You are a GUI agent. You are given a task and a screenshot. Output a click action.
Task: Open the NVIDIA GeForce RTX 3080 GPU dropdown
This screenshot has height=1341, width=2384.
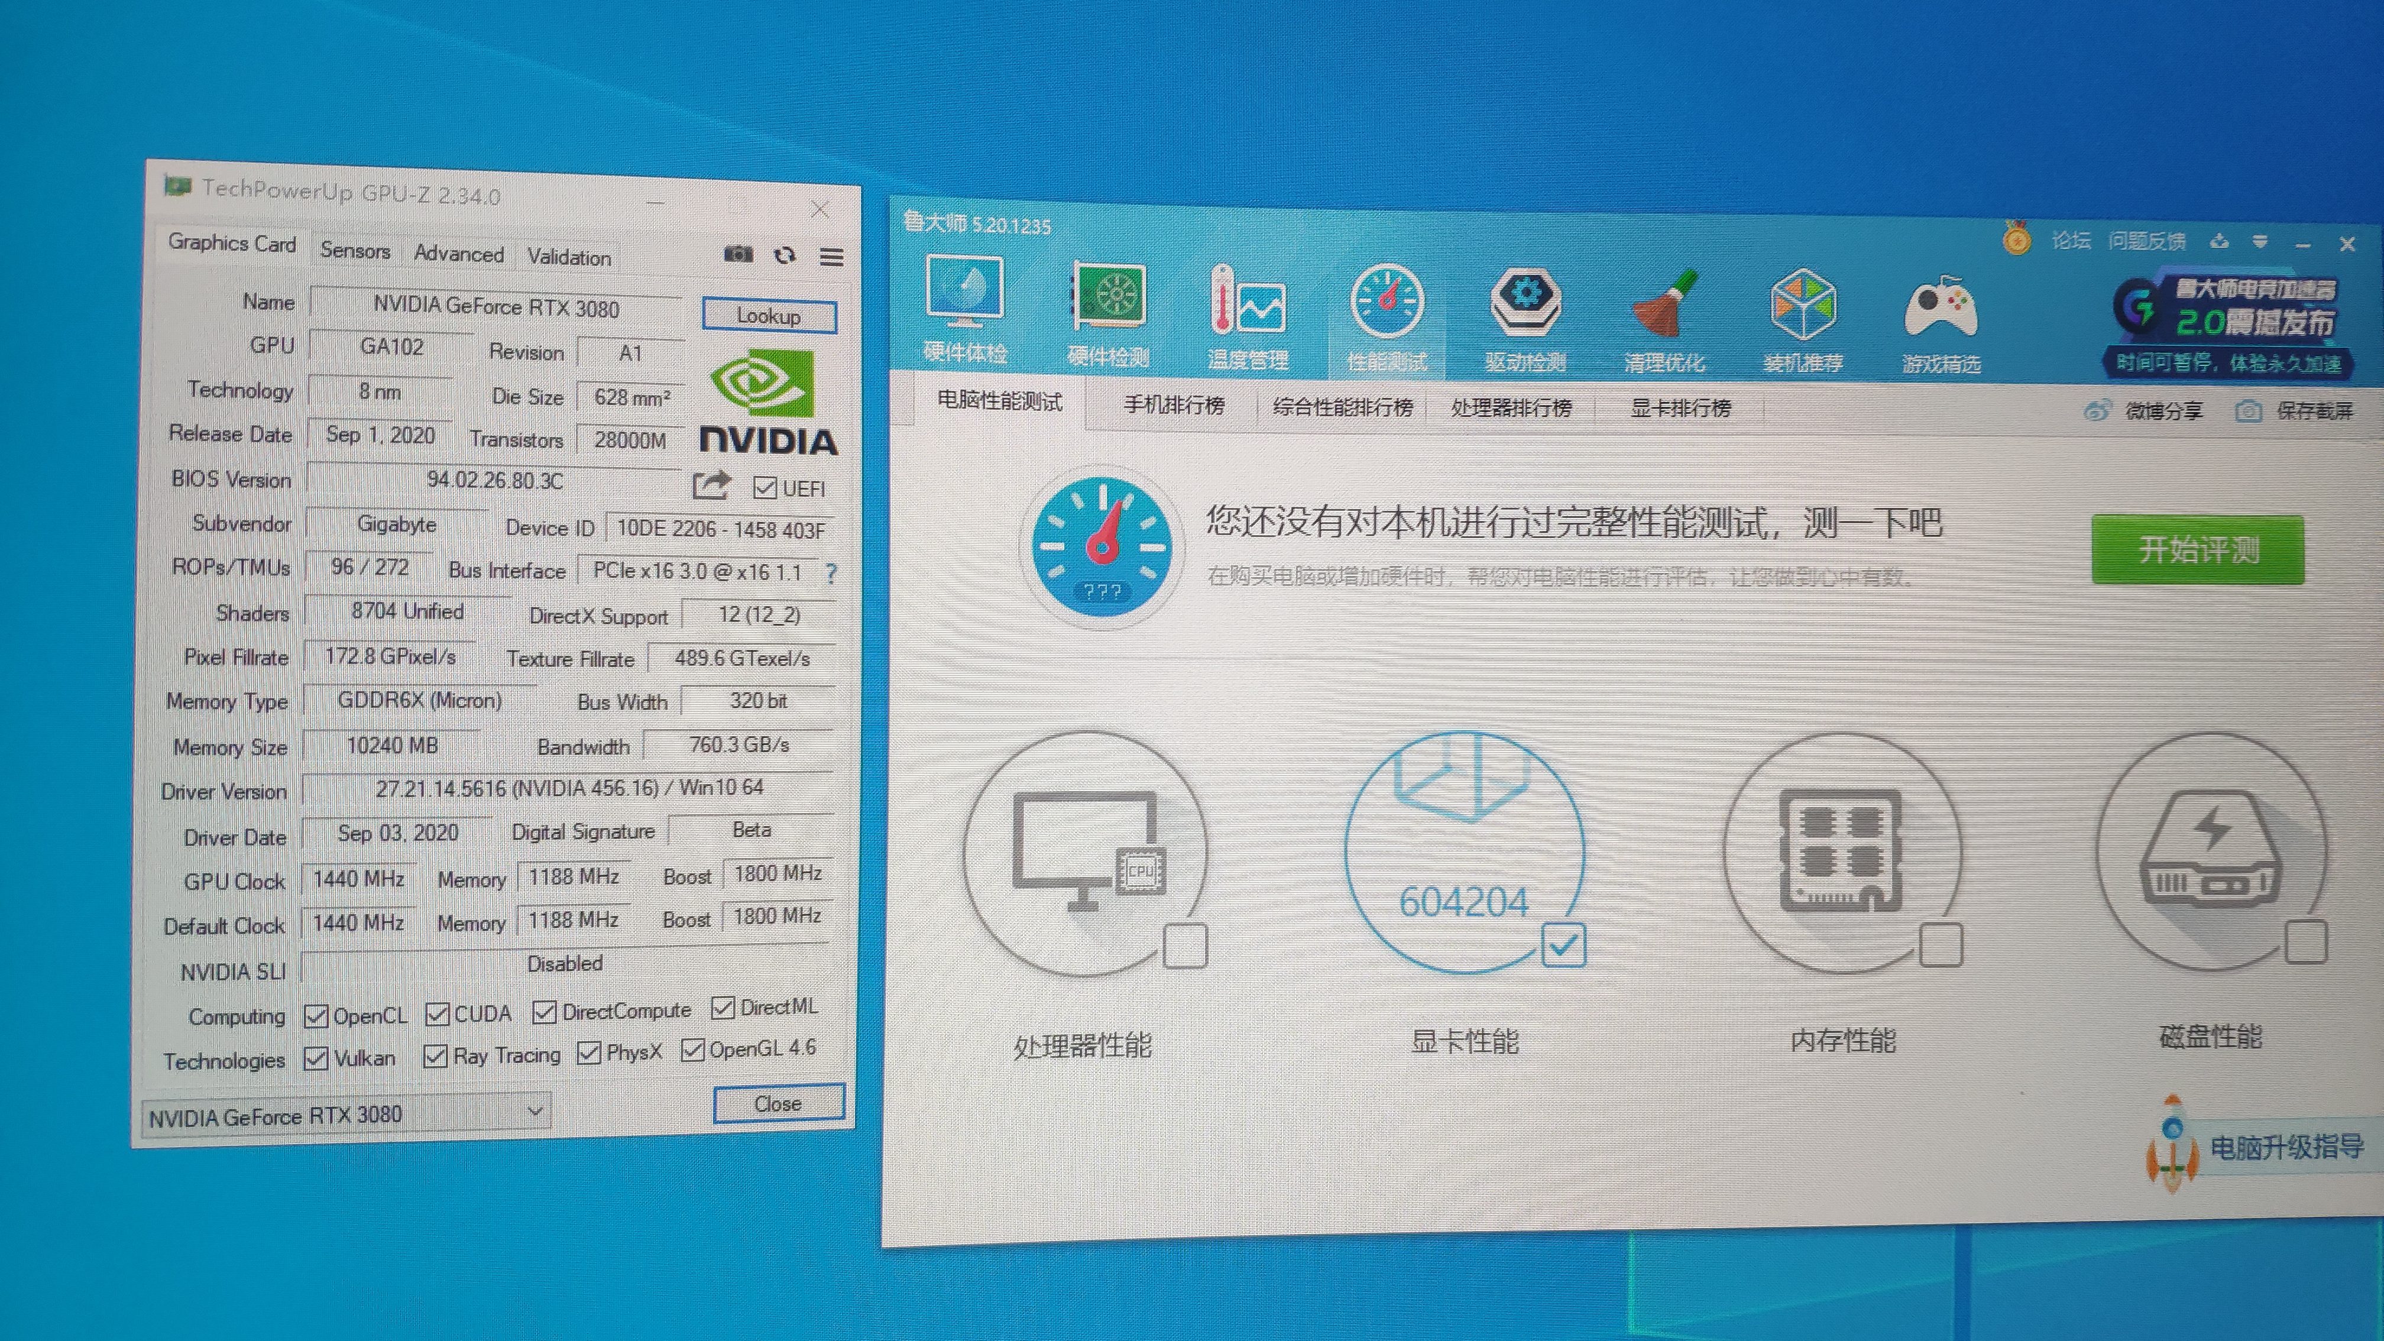click(346, 1113)
